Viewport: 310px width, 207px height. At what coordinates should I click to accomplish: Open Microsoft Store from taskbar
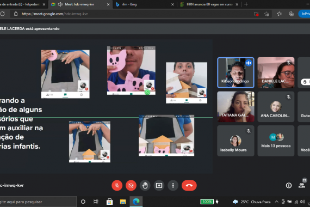click(x=109, y=202)
